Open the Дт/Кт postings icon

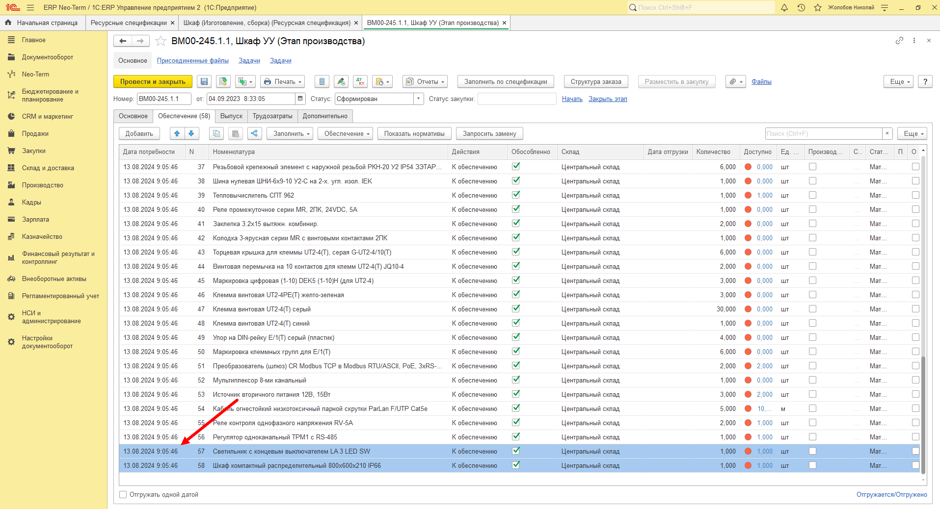coord(360,82)
